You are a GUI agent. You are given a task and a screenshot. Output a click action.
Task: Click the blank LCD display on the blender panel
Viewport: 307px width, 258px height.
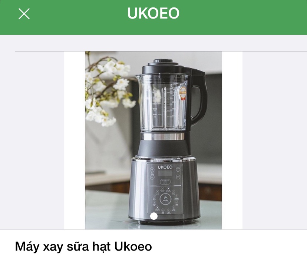coord(165,173)
